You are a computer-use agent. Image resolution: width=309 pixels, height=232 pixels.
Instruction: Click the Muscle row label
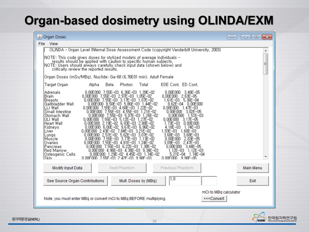pyautogui.click(x=51, y=139)
